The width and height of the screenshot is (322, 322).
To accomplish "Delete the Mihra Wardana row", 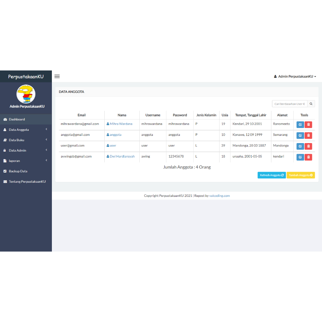I will pyautogui.click(x=308, y=125).
